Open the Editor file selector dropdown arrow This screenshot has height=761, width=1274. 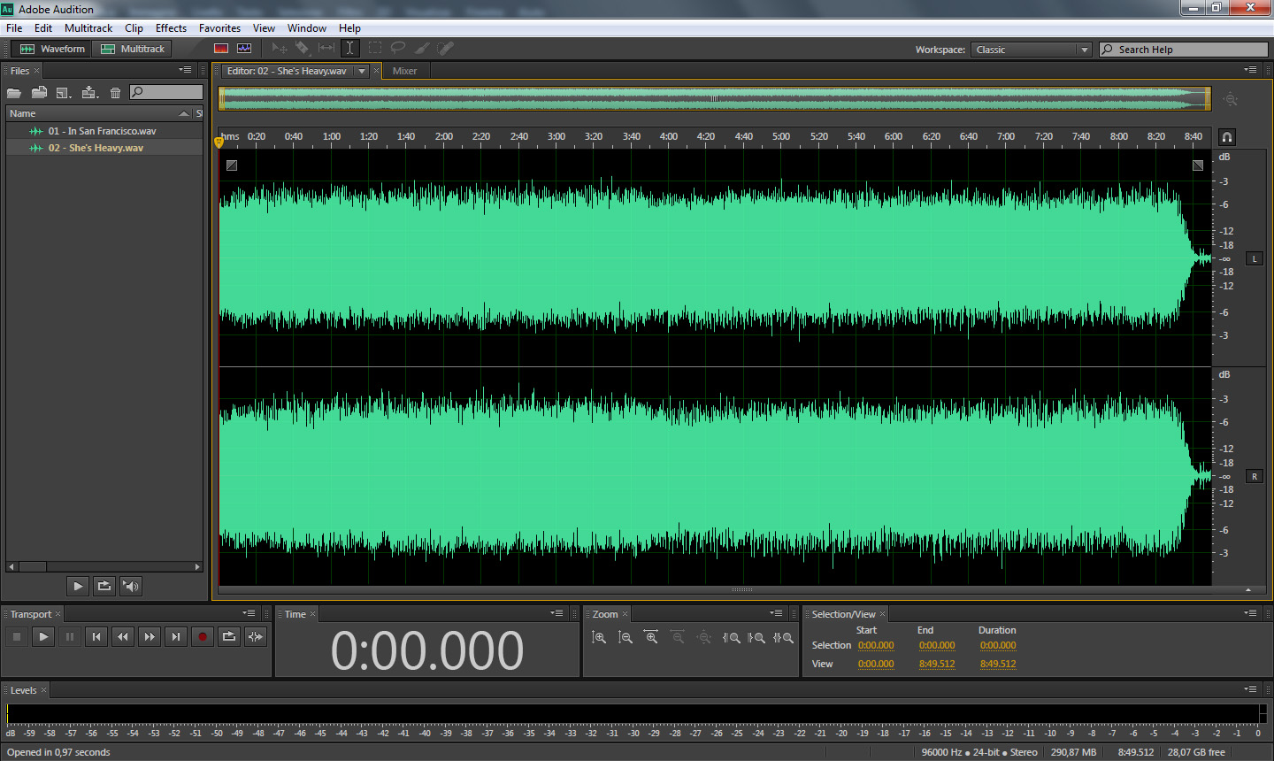coord(362,71)
